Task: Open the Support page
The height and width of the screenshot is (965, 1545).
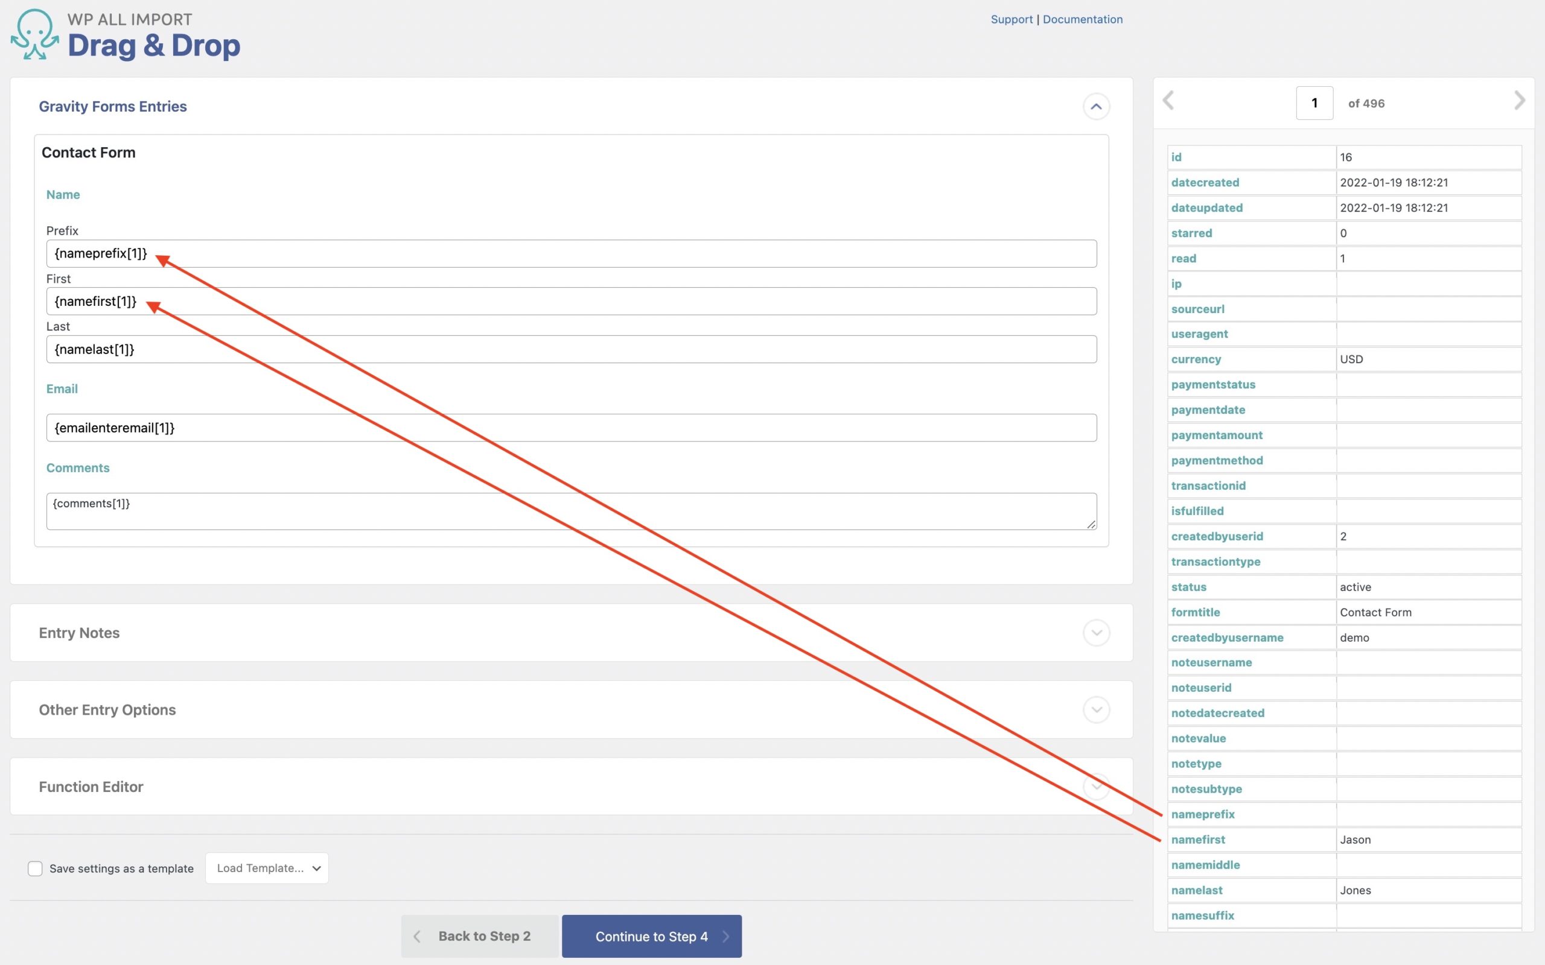Action: click(1011, 19)
